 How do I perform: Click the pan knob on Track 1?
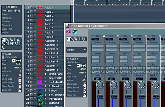coord(100,85)
